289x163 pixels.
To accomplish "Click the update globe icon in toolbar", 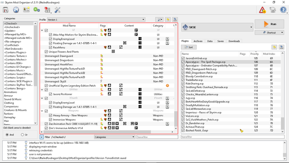I will point(273,10).
